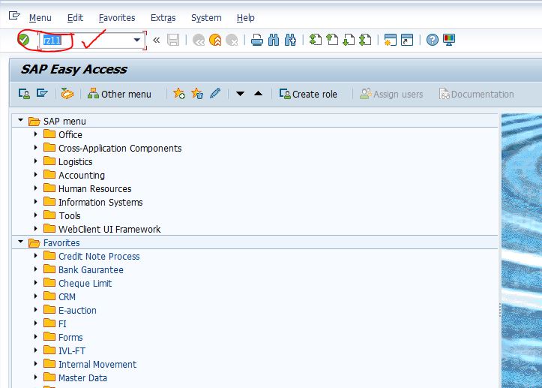
Task: Select the Master Data folder
Action: pyautogui.click(x=82, y=378)
